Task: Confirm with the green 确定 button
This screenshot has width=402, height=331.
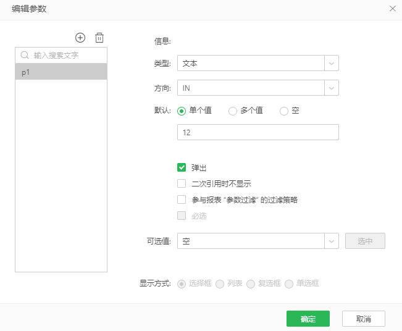Action: (308, 319)
